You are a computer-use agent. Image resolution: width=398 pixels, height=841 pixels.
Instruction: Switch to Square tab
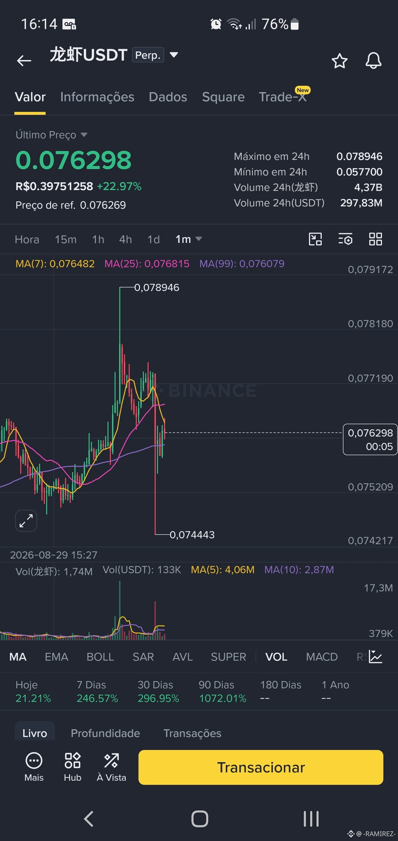[223, 97]
